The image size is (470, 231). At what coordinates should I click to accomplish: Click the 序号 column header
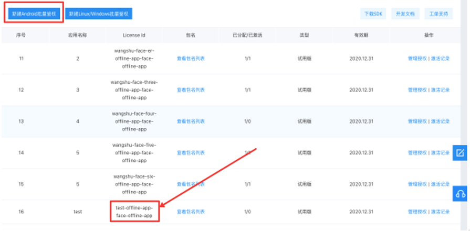point(21,35)
